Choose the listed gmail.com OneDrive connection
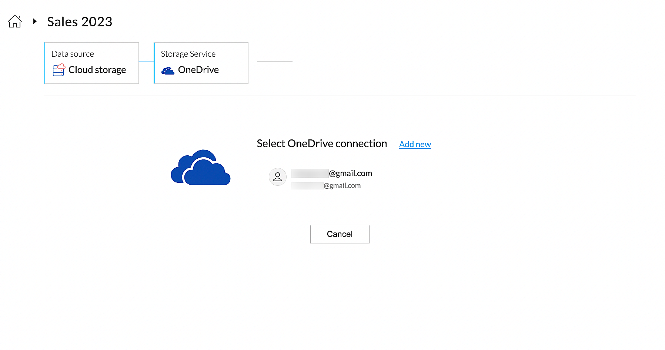Screen dimensions: 665x350 click(321, 179)
